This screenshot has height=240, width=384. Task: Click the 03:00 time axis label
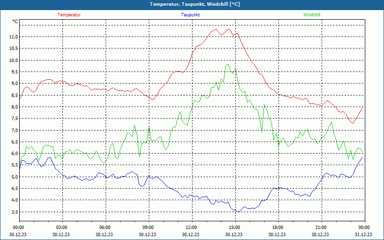click(63, 228)
